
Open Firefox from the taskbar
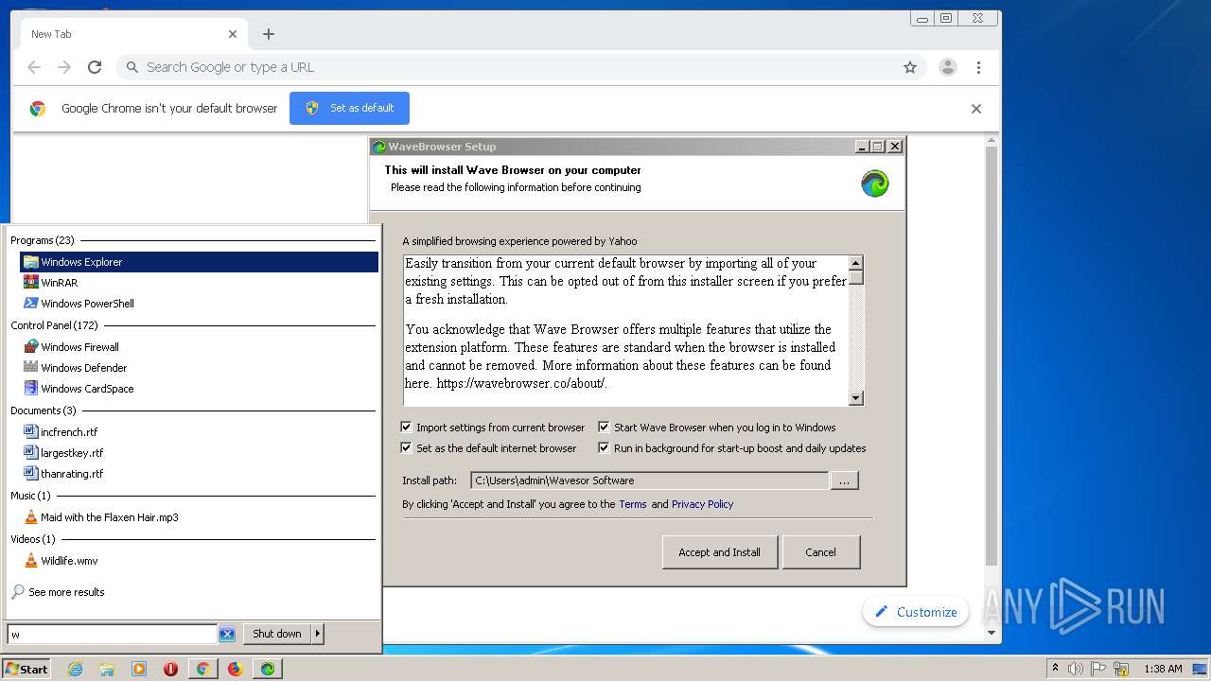click(x=235, y=669)
